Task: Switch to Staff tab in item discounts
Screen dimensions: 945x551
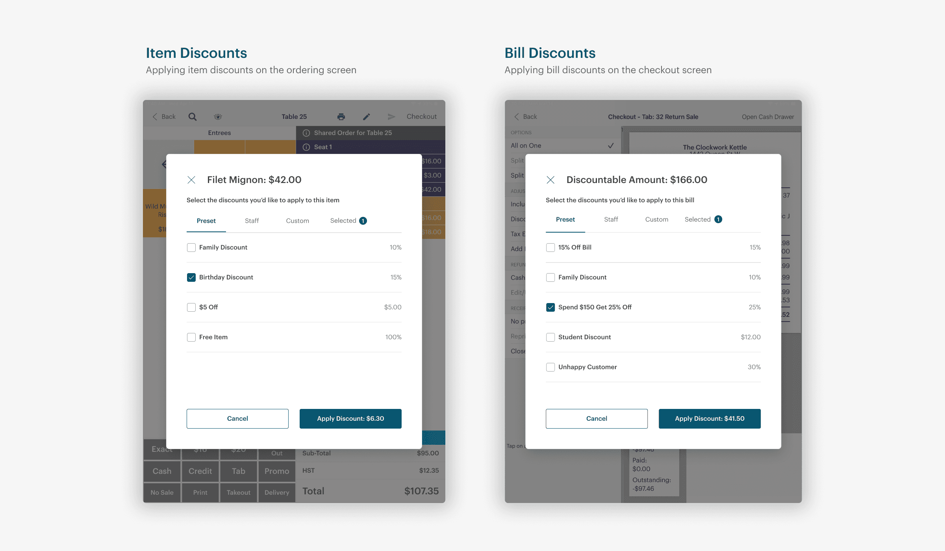Action: point(252,221)
